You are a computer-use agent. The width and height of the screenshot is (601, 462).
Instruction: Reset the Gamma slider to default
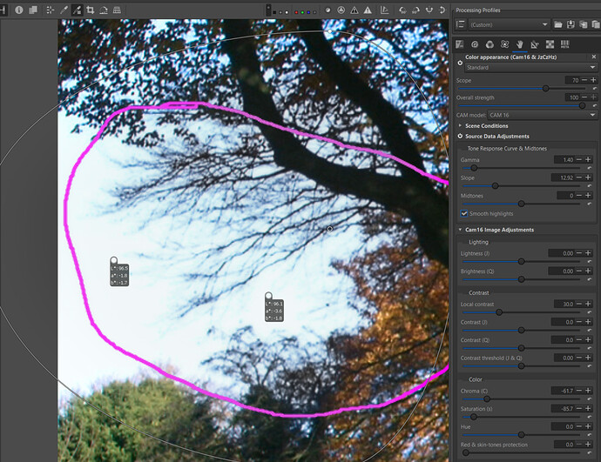pyautogui.click(x=590, y=168)
